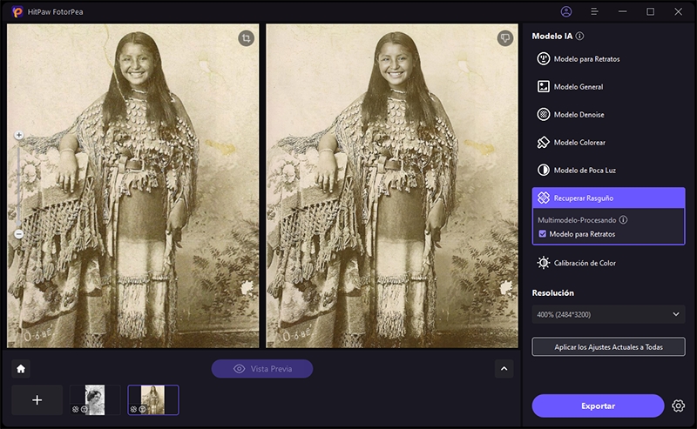Click the Exportar button
Image resolution: width=697 pixels, height=429 pixels.
[x=598, y=406]
